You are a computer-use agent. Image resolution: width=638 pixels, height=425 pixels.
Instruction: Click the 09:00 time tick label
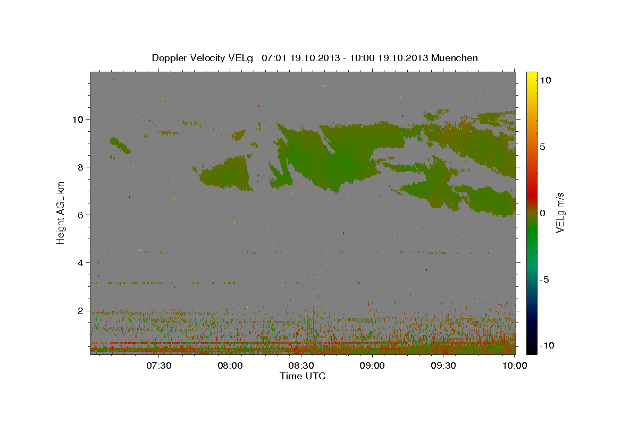point(372,365)
